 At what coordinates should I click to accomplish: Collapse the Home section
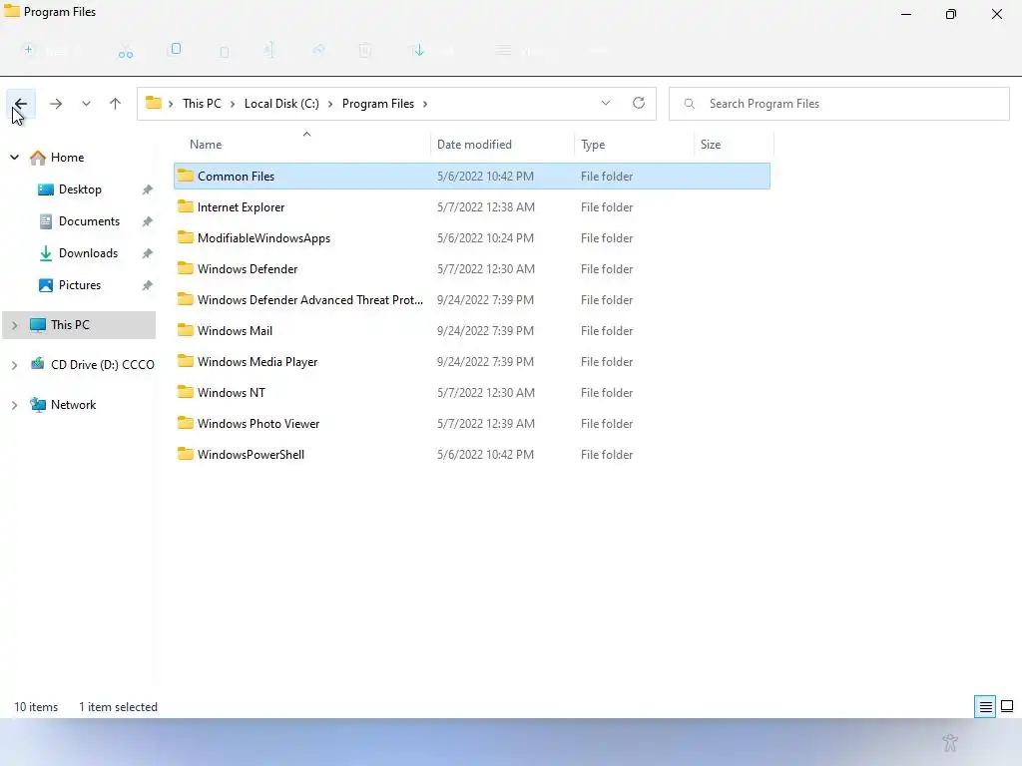click(x=14, y=158)
